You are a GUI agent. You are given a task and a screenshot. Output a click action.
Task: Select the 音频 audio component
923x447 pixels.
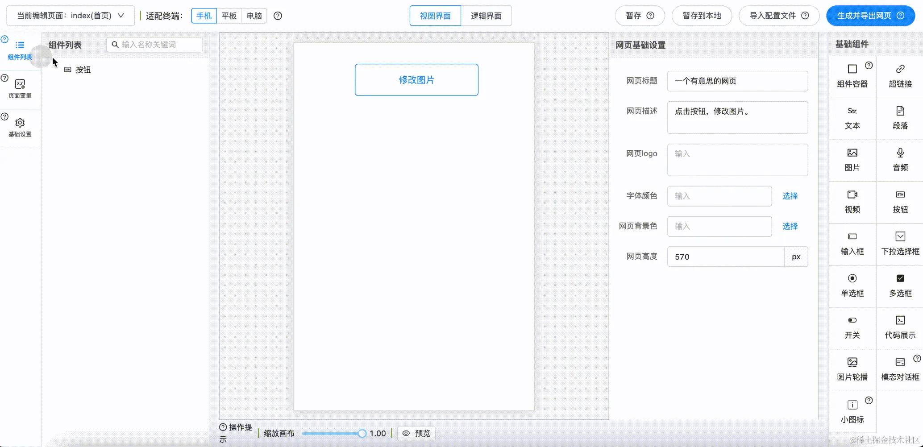point(900,160)
